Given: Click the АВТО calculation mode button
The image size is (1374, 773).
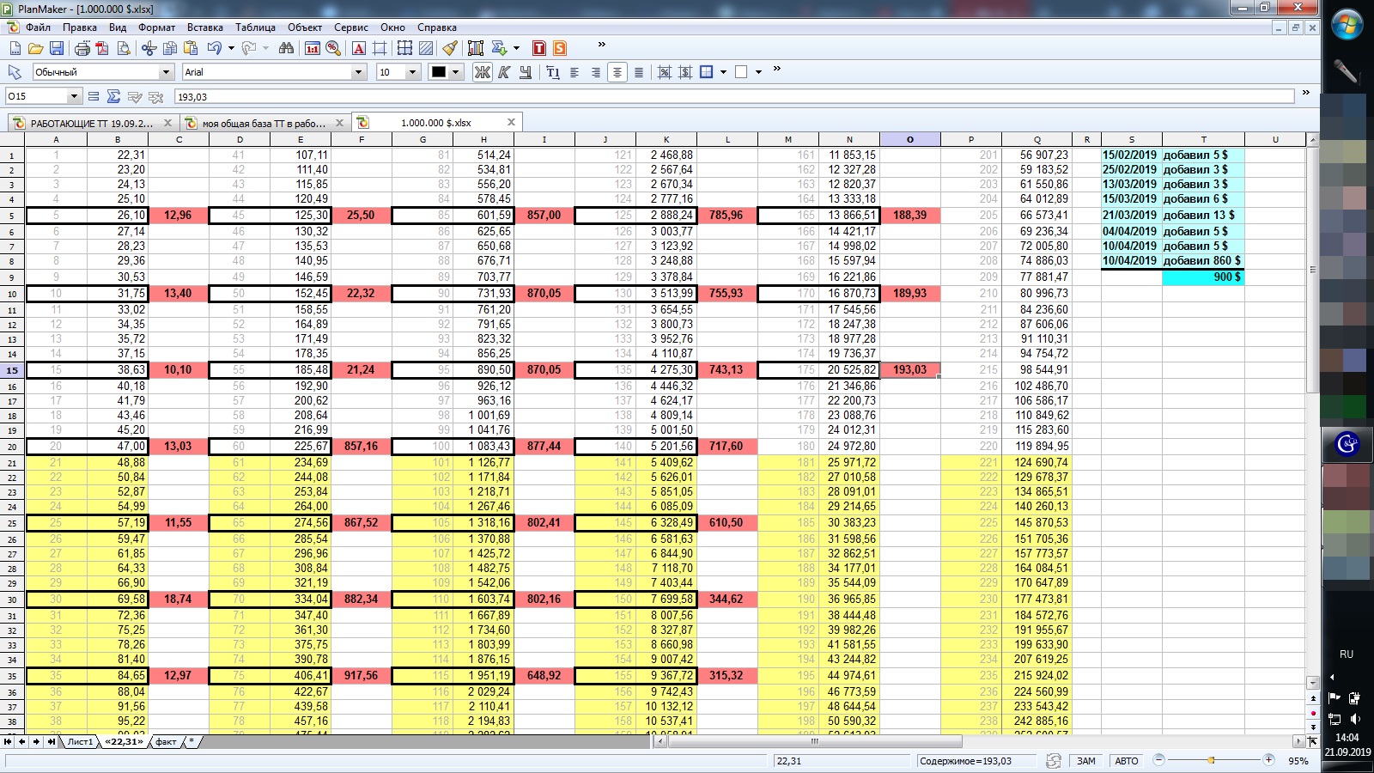Looking at the screenshot, I should pyautogui.click(x=1126, y=761).
